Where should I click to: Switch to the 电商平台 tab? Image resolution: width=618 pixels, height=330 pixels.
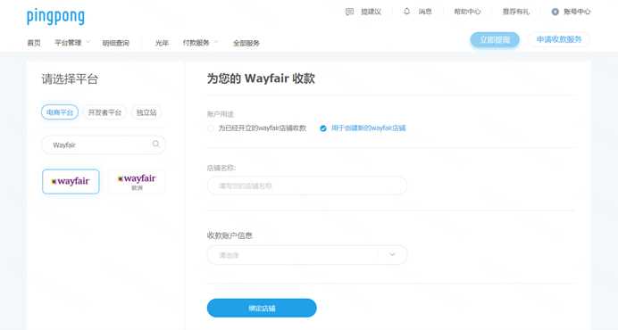(60, 112)
